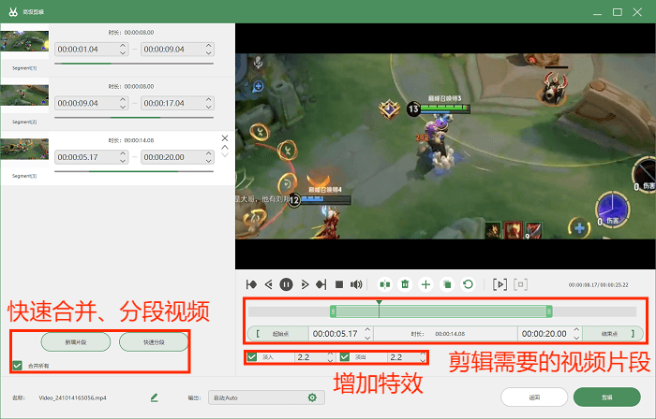Image resolution: width=656 pixels, height=419 pixels.
Task: Jump to the segment start with skip-back icon
Action: pyautogui.click(x=251, y=284)
